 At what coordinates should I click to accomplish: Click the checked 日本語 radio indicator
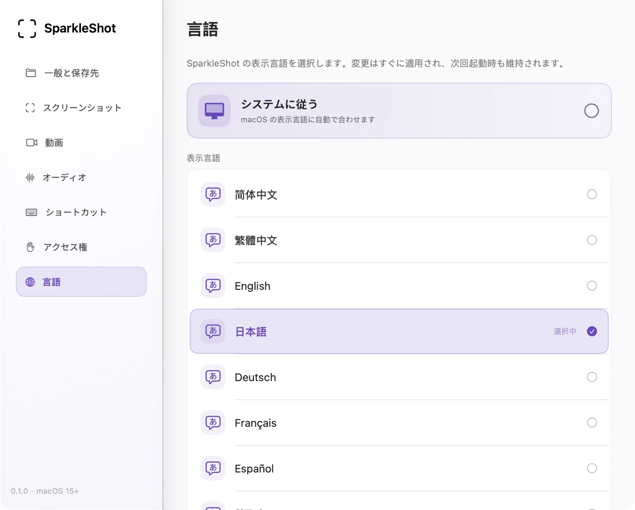(x=592, y=331)
